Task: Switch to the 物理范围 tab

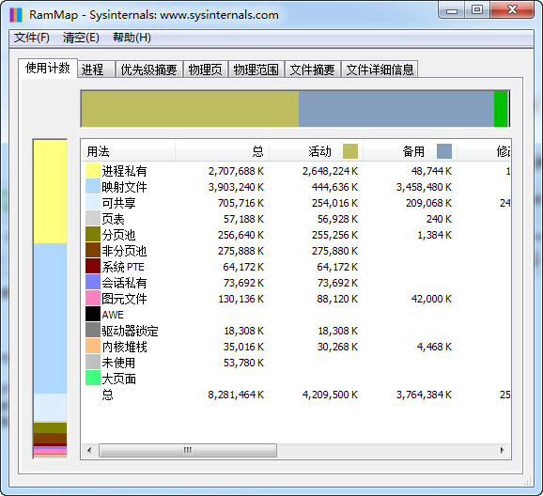Action: (256, 70)
